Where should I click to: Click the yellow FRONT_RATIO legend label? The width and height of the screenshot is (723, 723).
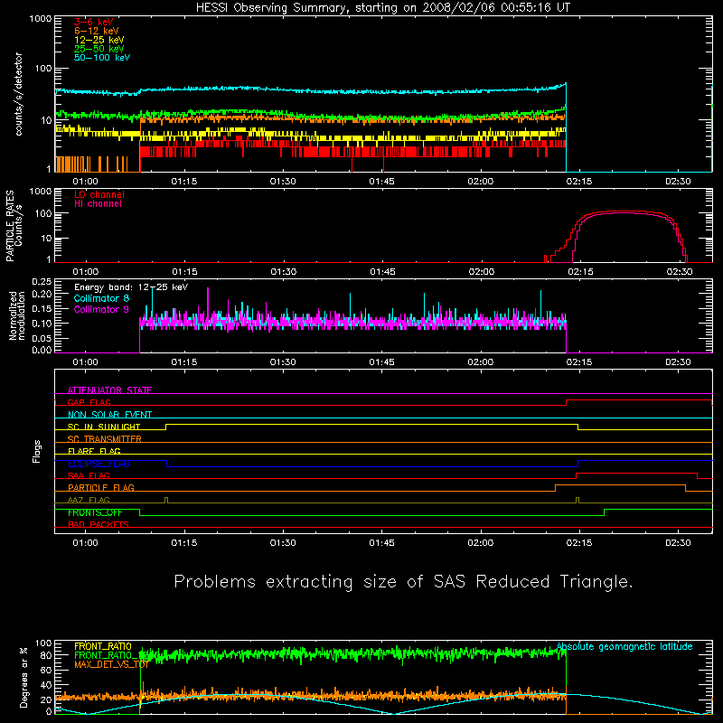pos(103,646)
